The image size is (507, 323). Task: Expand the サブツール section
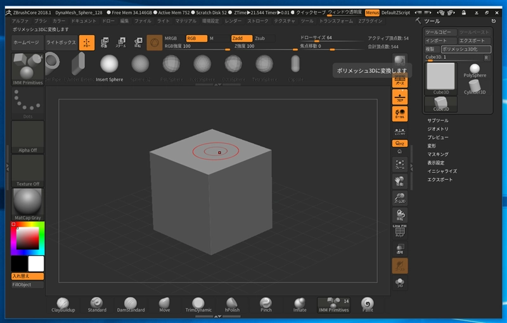click(x=438, y=120)
